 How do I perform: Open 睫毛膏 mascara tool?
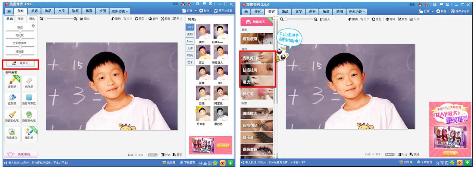click(257, 137)
